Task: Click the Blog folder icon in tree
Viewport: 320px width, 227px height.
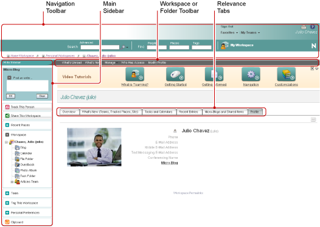Action: tap(18, 147)
